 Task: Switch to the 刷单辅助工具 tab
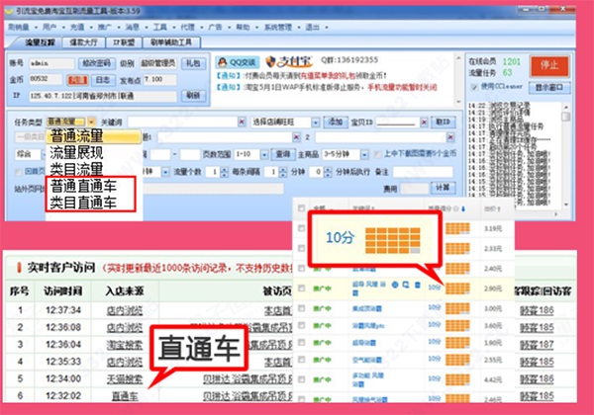[x=171, y=41]
